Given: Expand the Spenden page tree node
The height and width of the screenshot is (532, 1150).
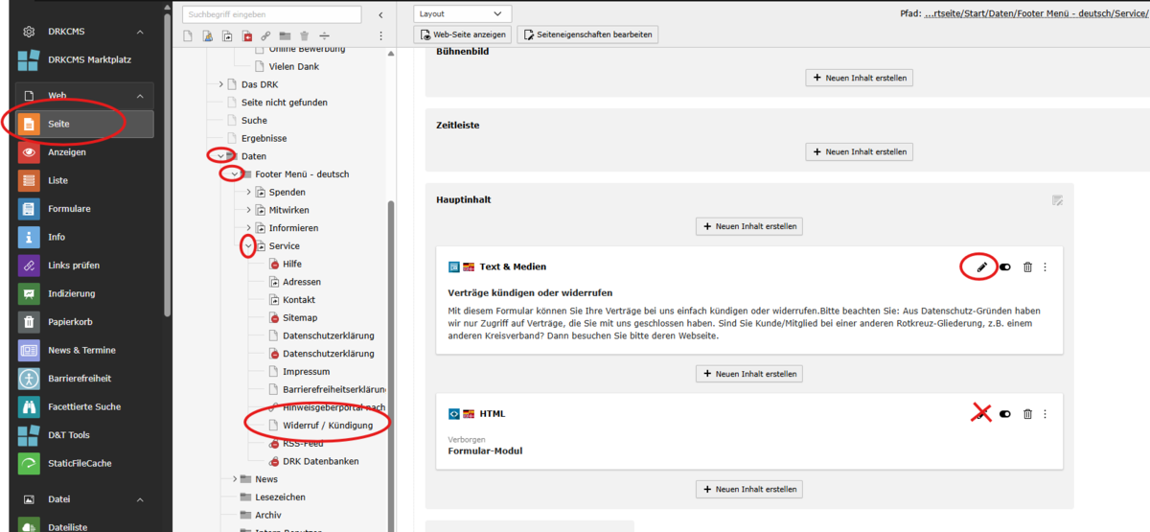Looking at the screenshot, I should tap(248, 192).
